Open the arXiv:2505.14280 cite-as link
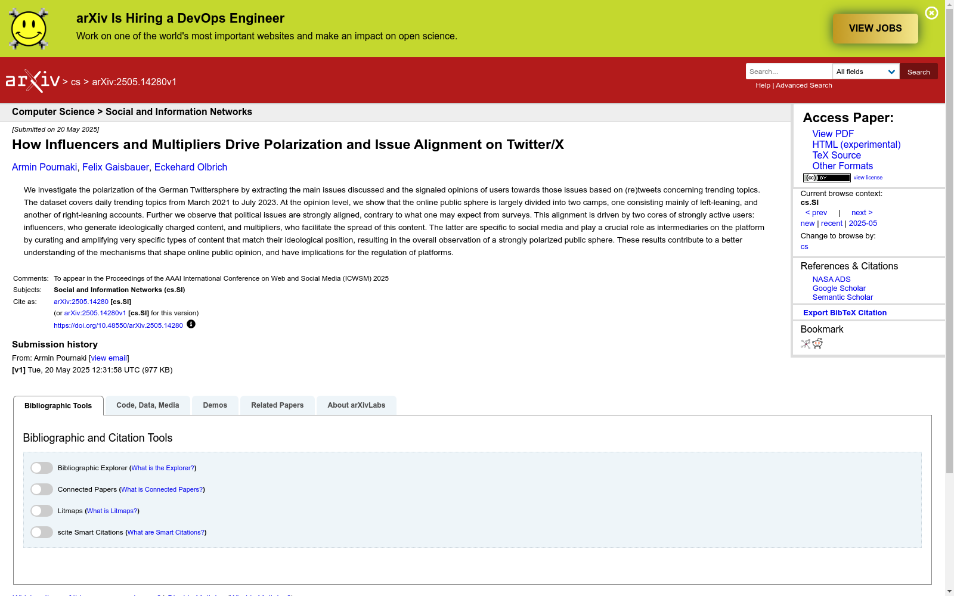 tap(81, 302)
